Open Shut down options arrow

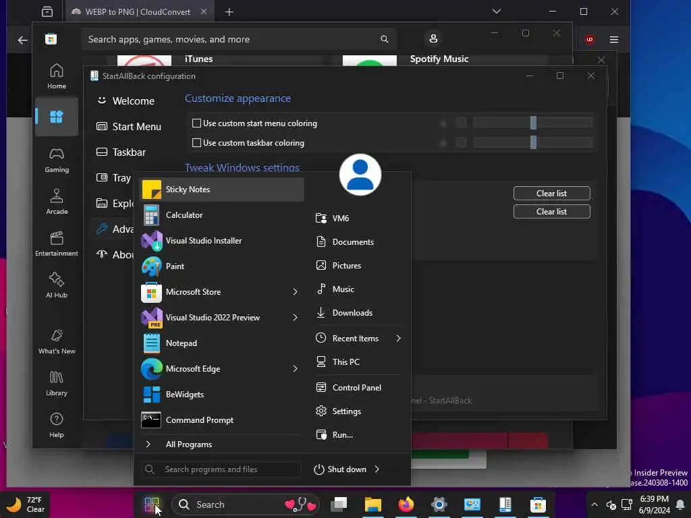point(377,469)
